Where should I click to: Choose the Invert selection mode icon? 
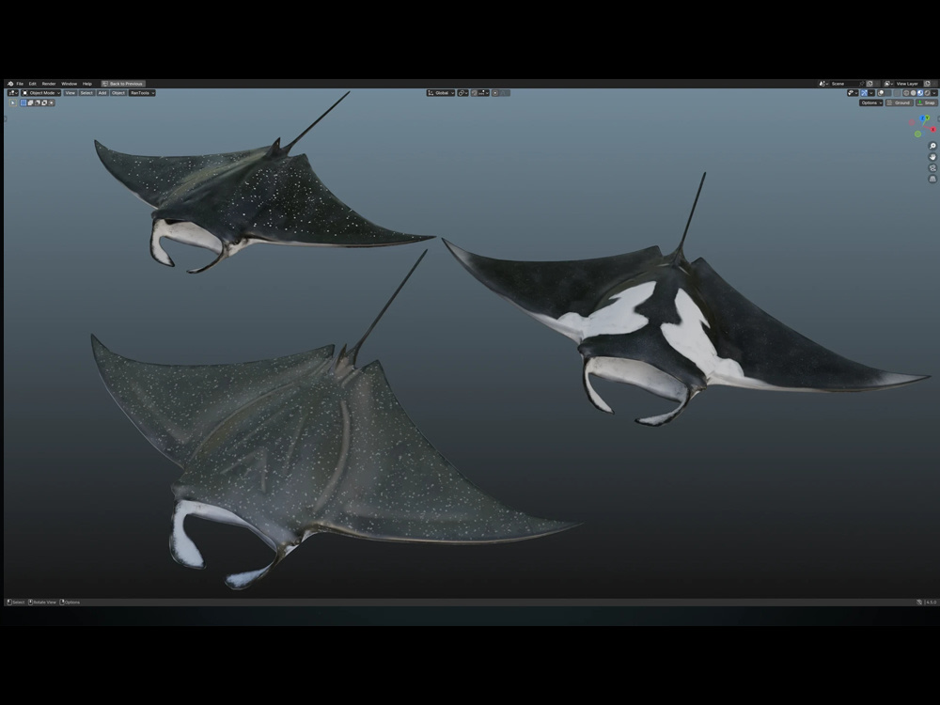[44, 102]
